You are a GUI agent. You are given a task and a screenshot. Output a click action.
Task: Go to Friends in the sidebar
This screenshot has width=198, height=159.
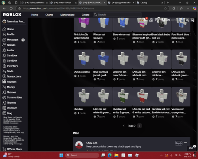point(9,45)
